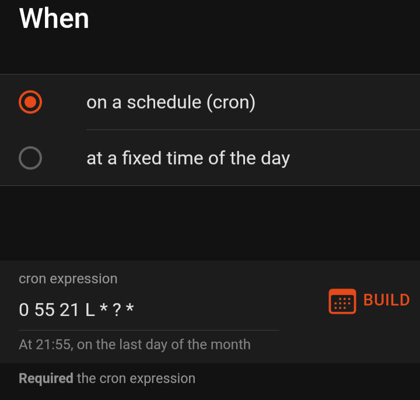Click the "on a schedule (cron)" label
Screen dimensions: 420x400
[171, 103]
